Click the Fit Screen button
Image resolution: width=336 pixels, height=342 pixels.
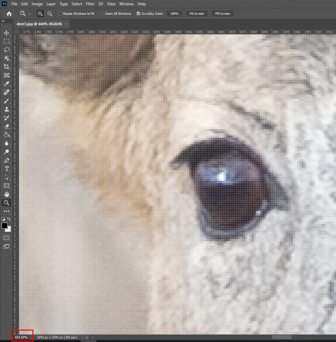pos(197,14)
